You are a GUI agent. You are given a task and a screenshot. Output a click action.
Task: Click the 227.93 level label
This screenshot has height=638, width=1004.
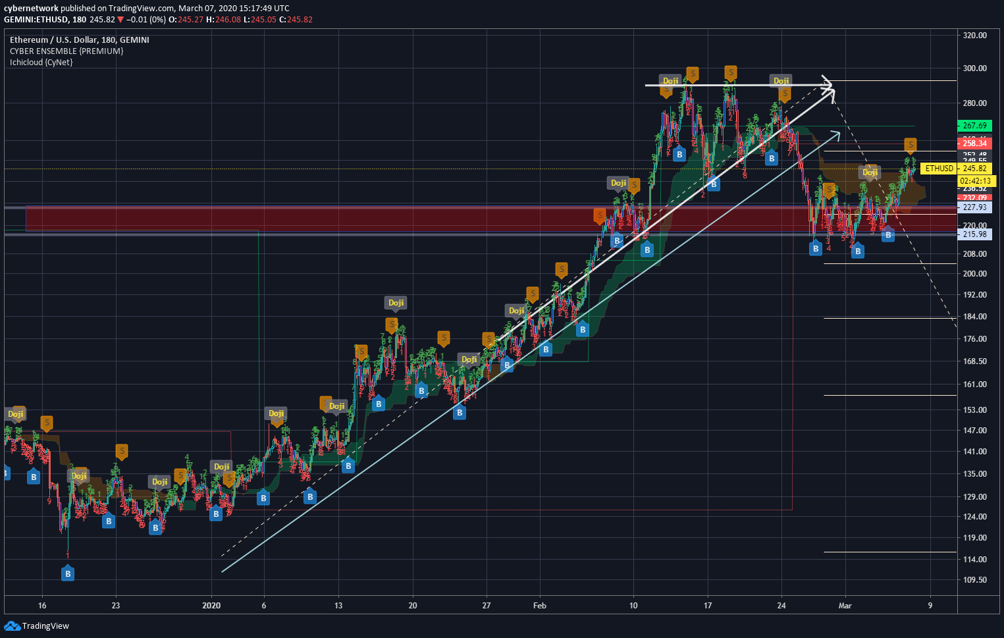(x=974, y=207)
